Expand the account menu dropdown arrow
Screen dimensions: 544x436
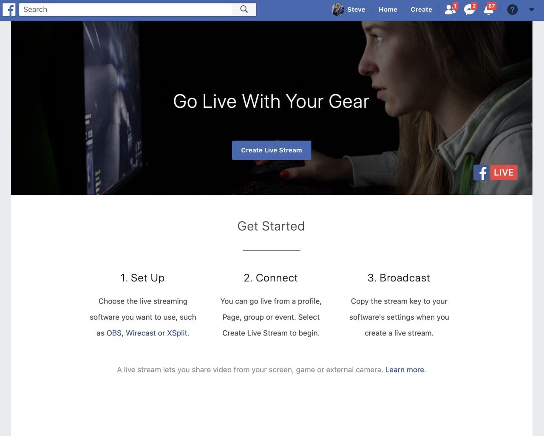tap(531, 9)
